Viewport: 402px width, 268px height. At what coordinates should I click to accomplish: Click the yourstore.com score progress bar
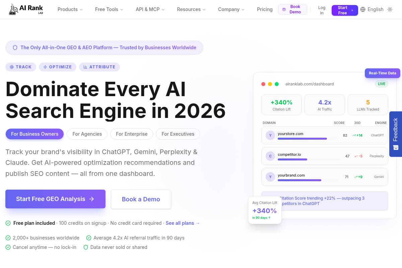point(308,139)
